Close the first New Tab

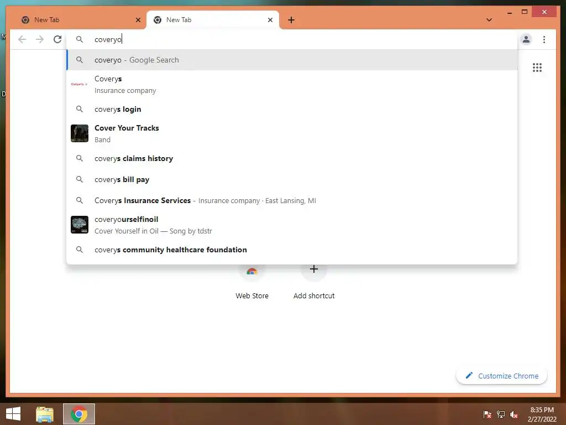[138, 20]
